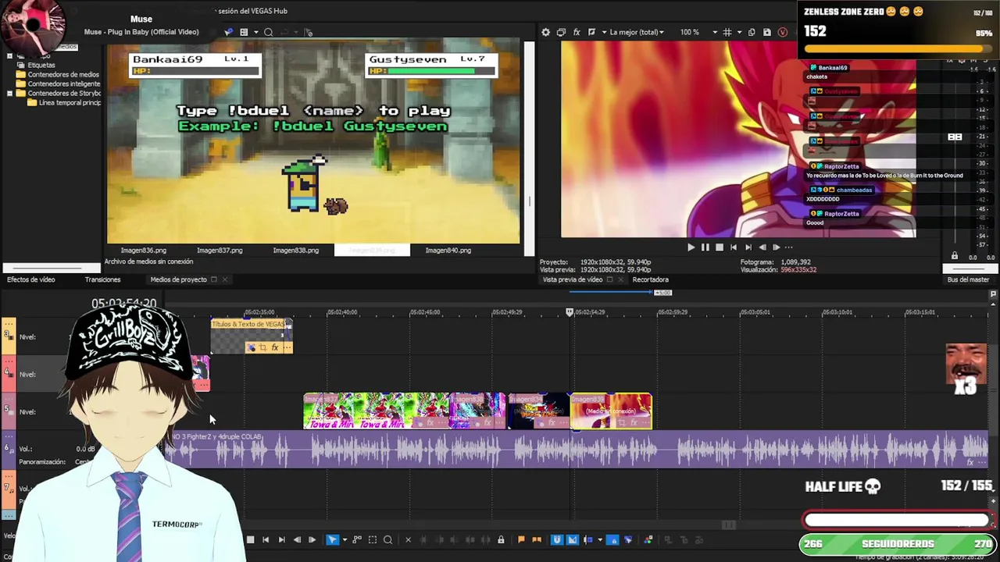Toggle auto ripple button
Viewport: 1000px width, 562px height.
point(587,539)
